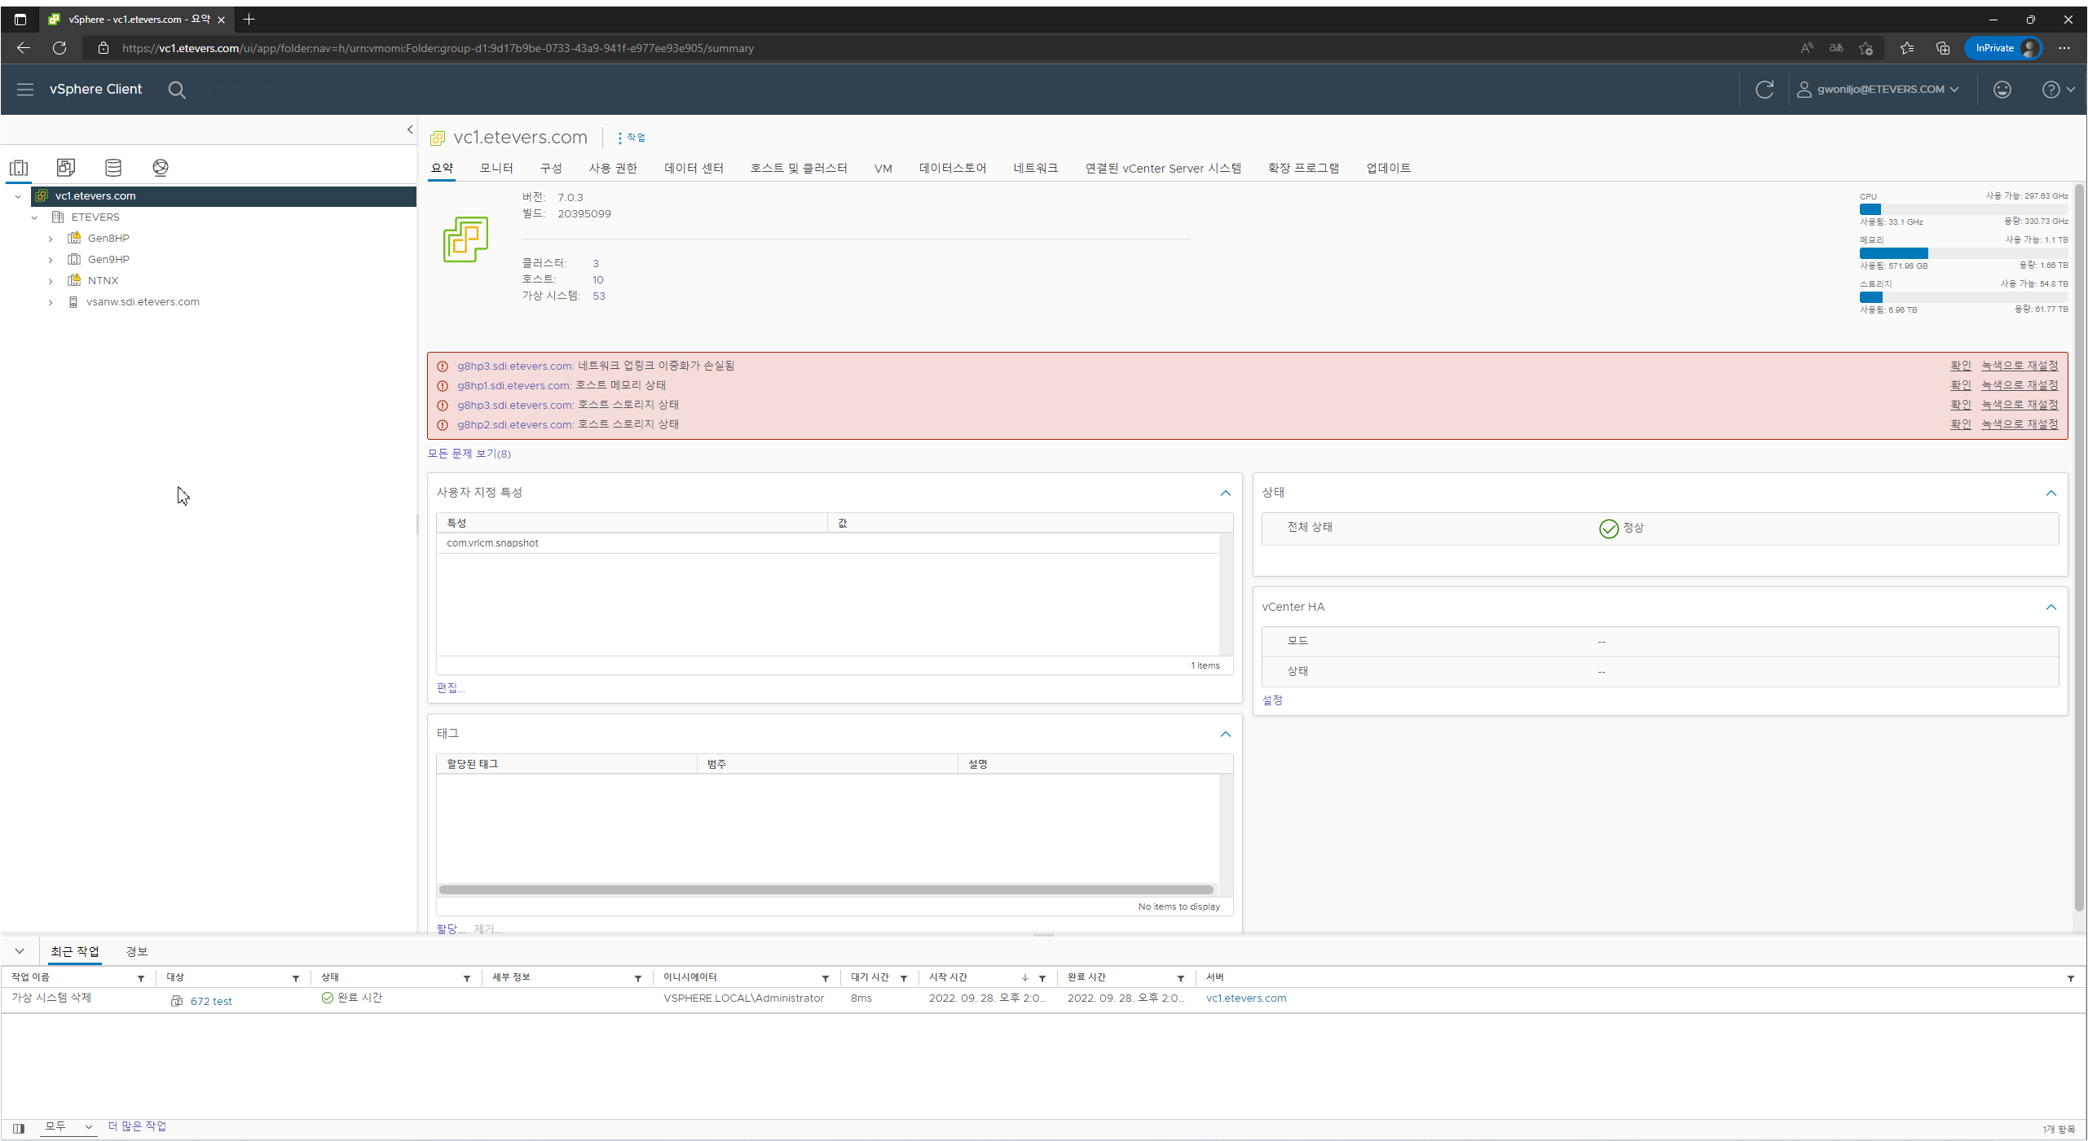Expand the vsanw.sdi.etevers.com host node
This screenshot has height=1141, width=2088.
point(51,302)
